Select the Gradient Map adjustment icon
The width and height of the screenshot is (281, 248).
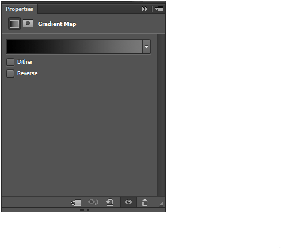pos(14,24)
